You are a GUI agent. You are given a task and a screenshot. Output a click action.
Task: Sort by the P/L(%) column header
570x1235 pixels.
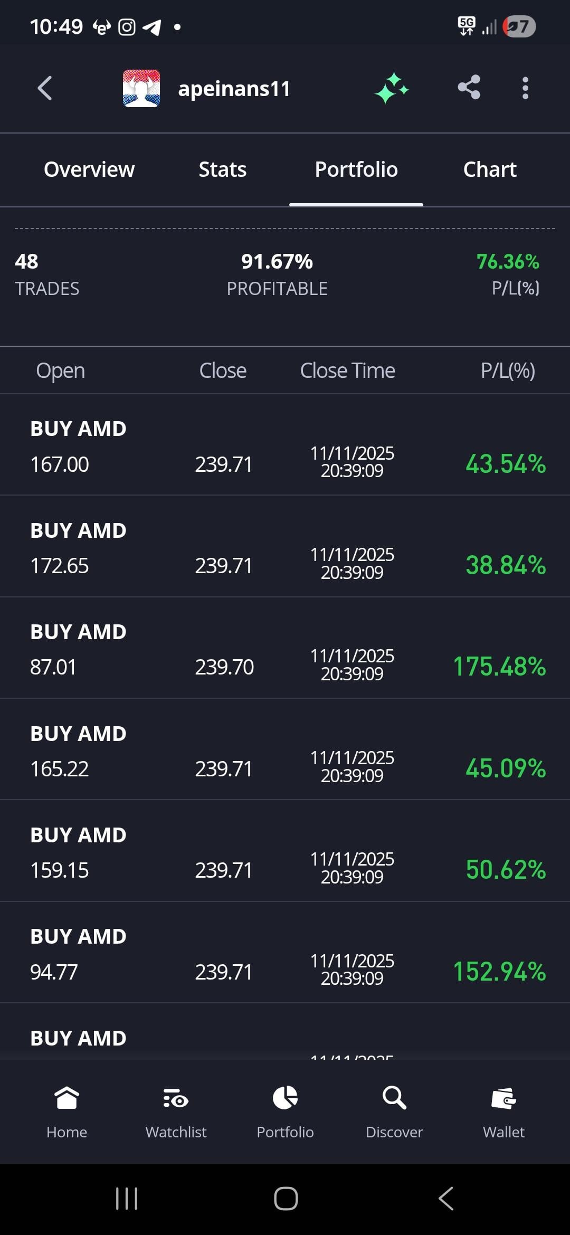point(507,370)
